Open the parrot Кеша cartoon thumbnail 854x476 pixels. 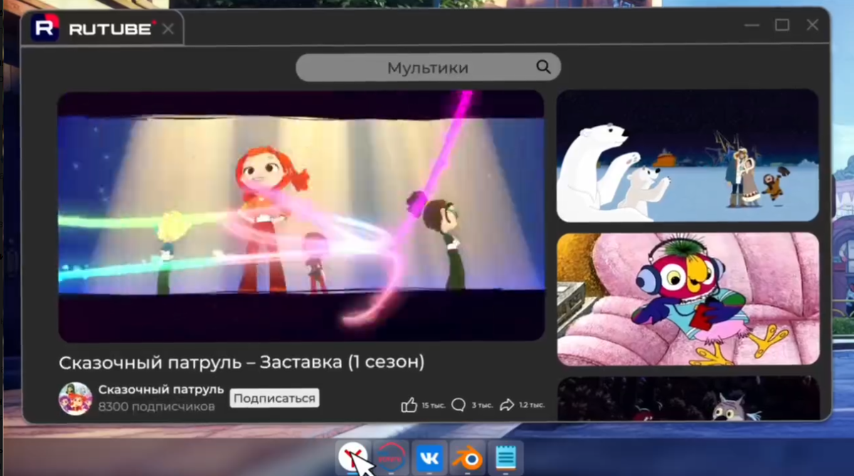pyautogui.click(x=688, y=299)
